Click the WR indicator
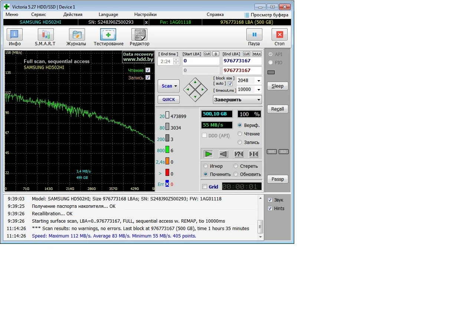The width and height of the screenshot is (459, 311). (x=272, y=152)
